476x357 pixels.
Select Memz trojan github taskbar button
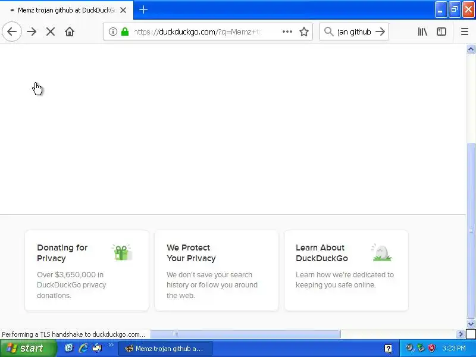165,349
